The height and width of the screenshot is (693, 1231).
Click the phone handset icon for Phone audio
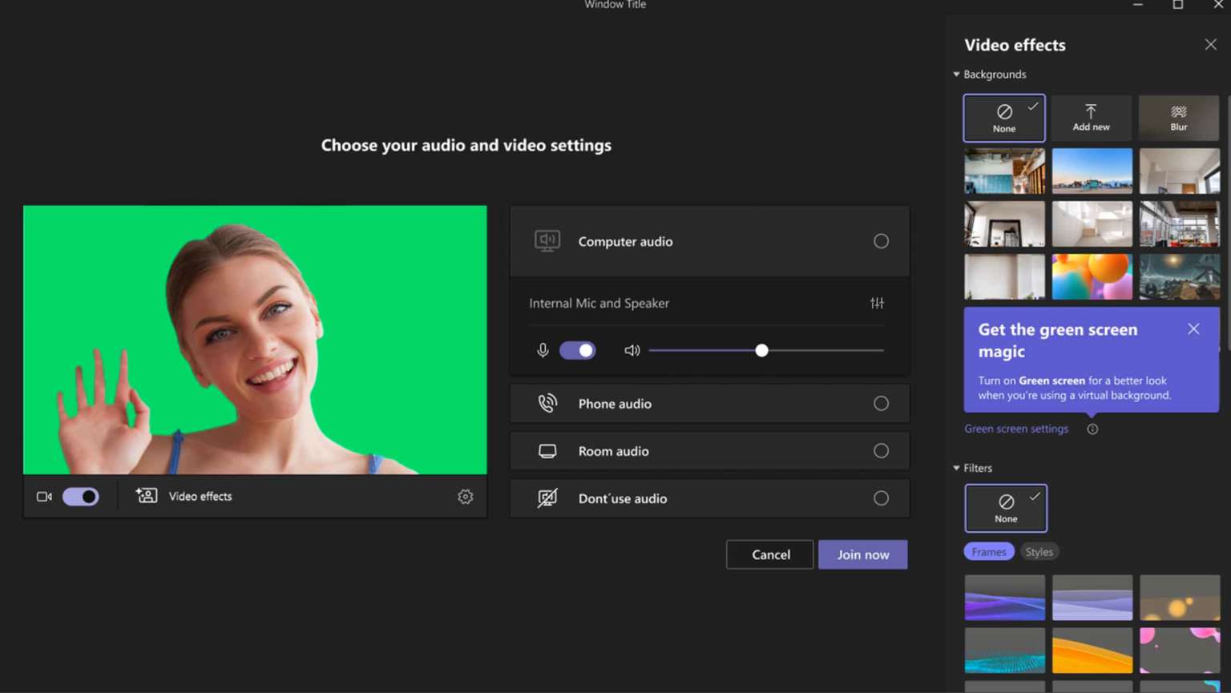point(547,403)
